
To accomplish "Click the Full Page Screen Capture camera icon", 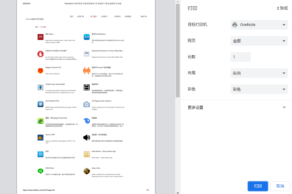I will (87, 104).
